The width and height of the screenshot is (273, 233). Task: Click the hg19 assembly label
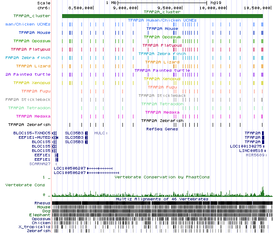coord(216,3)
